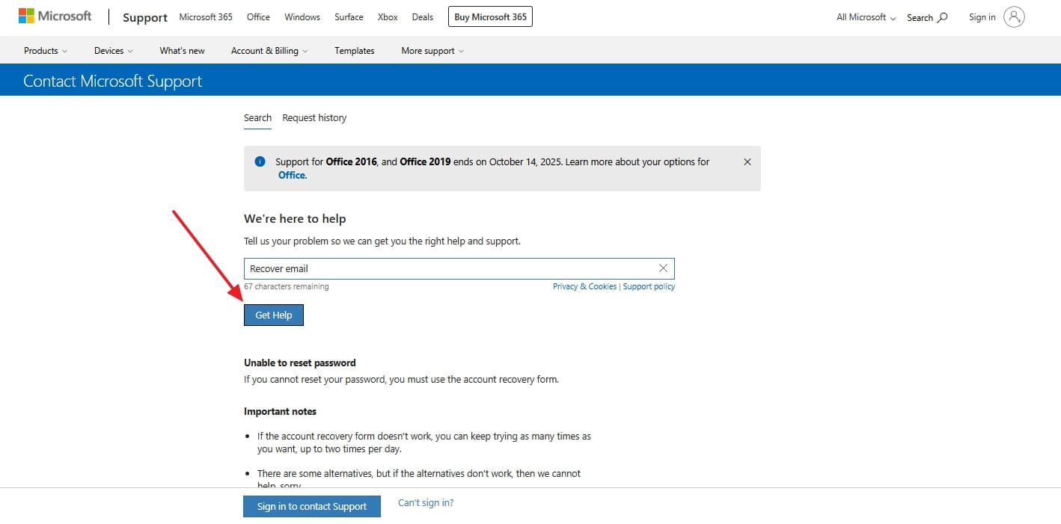Screen dimensions: 1061x524
Task: Clear the search box using the X icon
Action: tap(662, 268)
